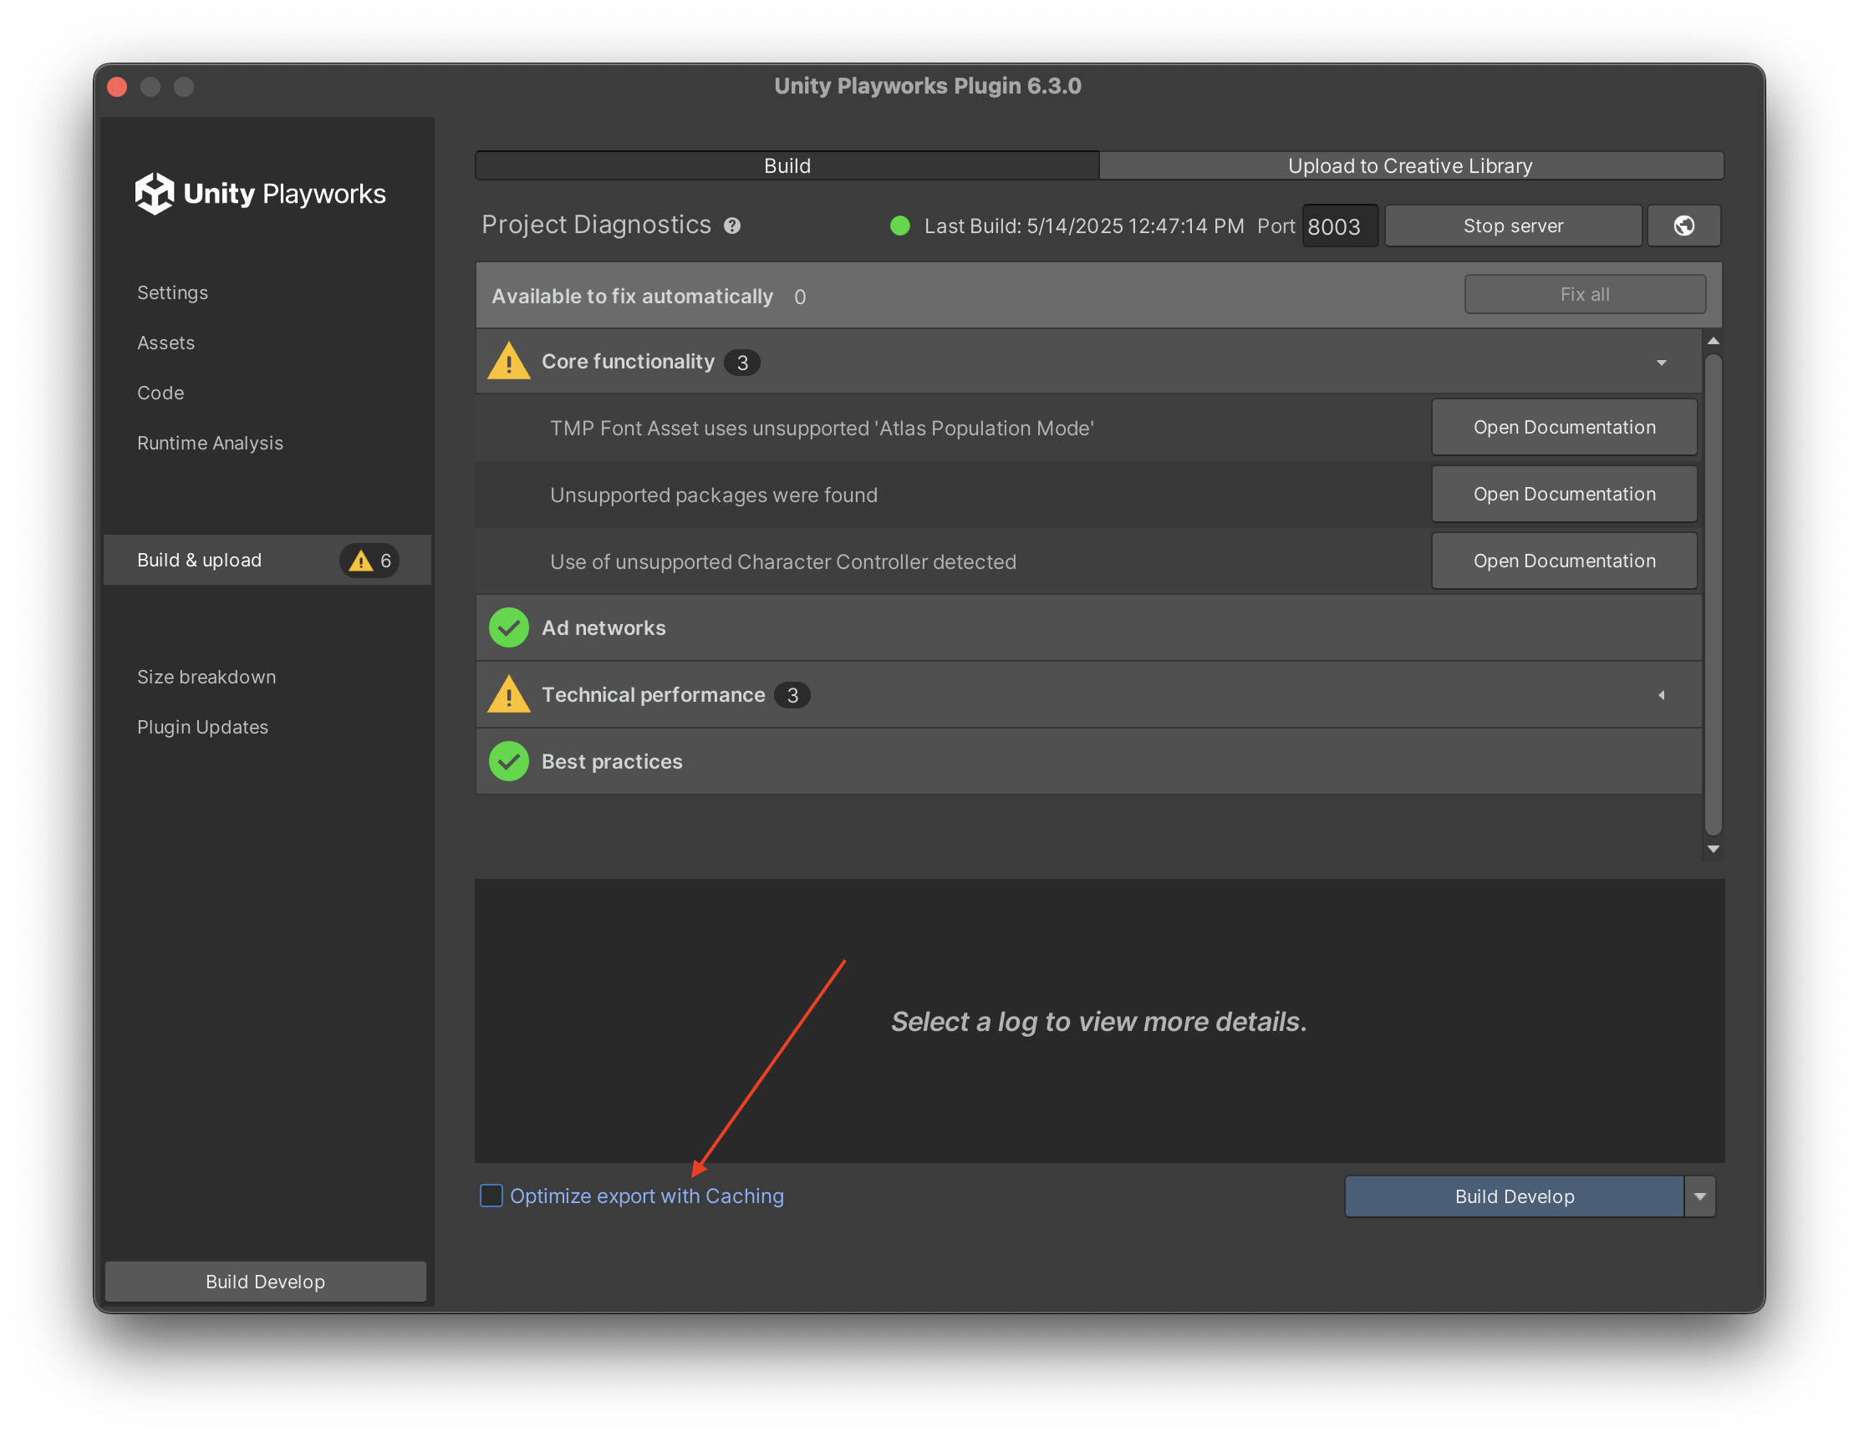Image resolution: width=1859 pixels, height=1437 pixels.
Task: Click the Core functionality count badge 3
Action: tap(742, 363)
